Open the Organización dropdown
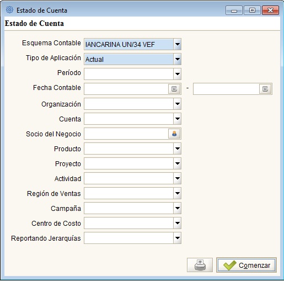The height and width of the screenshot is (281, 284). pos(177,104)
